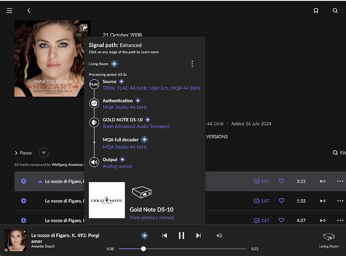This screenshot has width=346, height=256.
Task: Open View product manual link
Action: coord(152,218)
